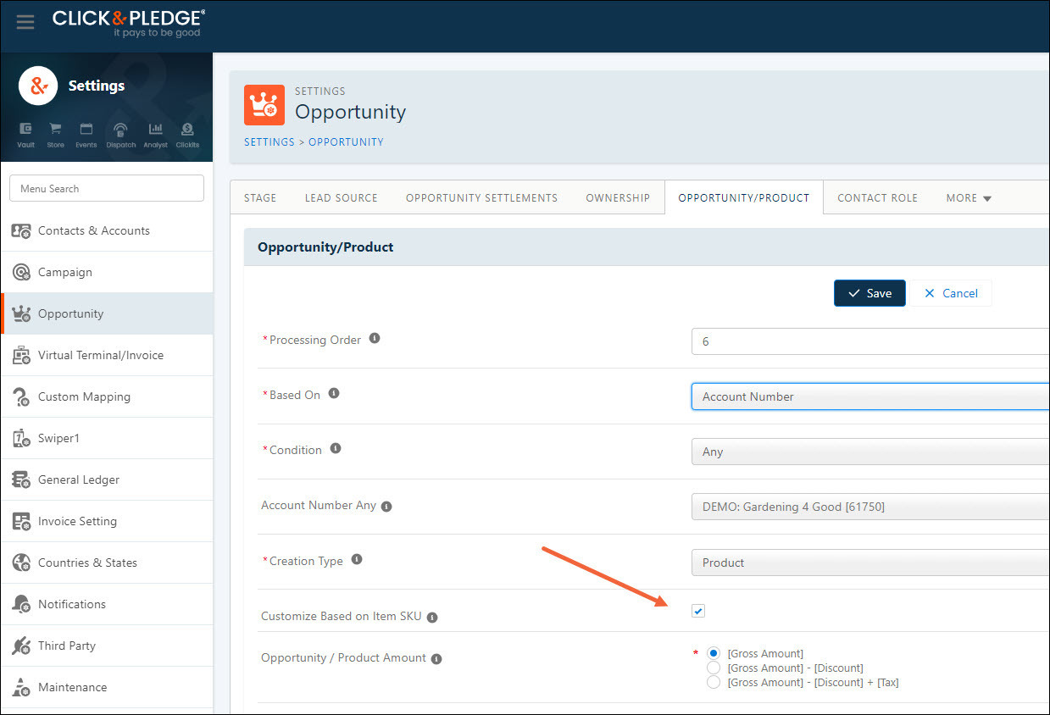The height and width of the screenshot is (715, 1050).
Task: Select the OPPORTUNITY/PRODUCT tab
Action: [744, 197]
